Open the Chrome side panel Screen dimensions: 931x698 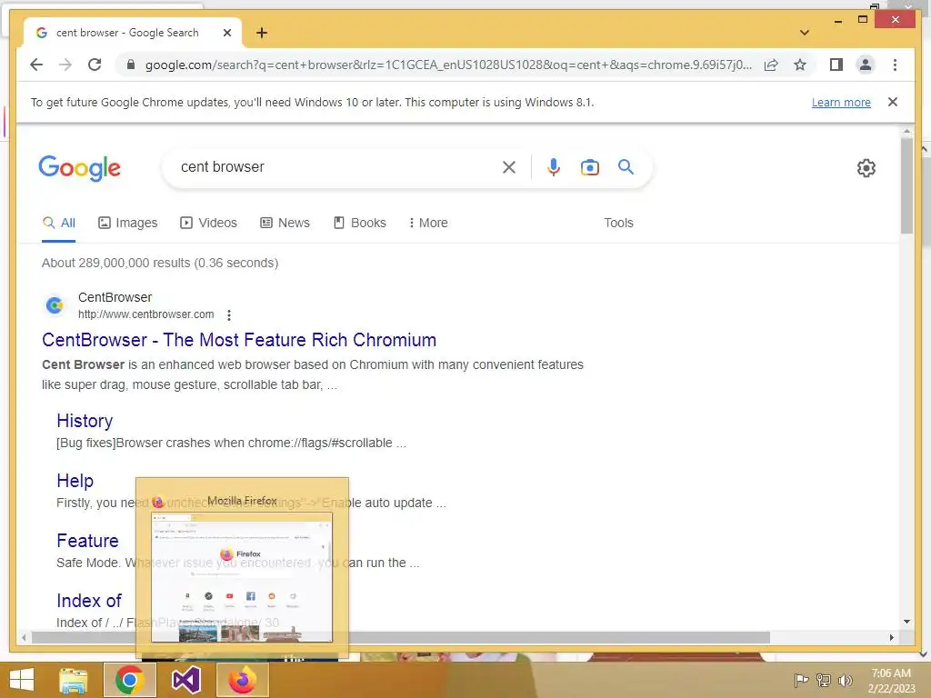(836, 65)
